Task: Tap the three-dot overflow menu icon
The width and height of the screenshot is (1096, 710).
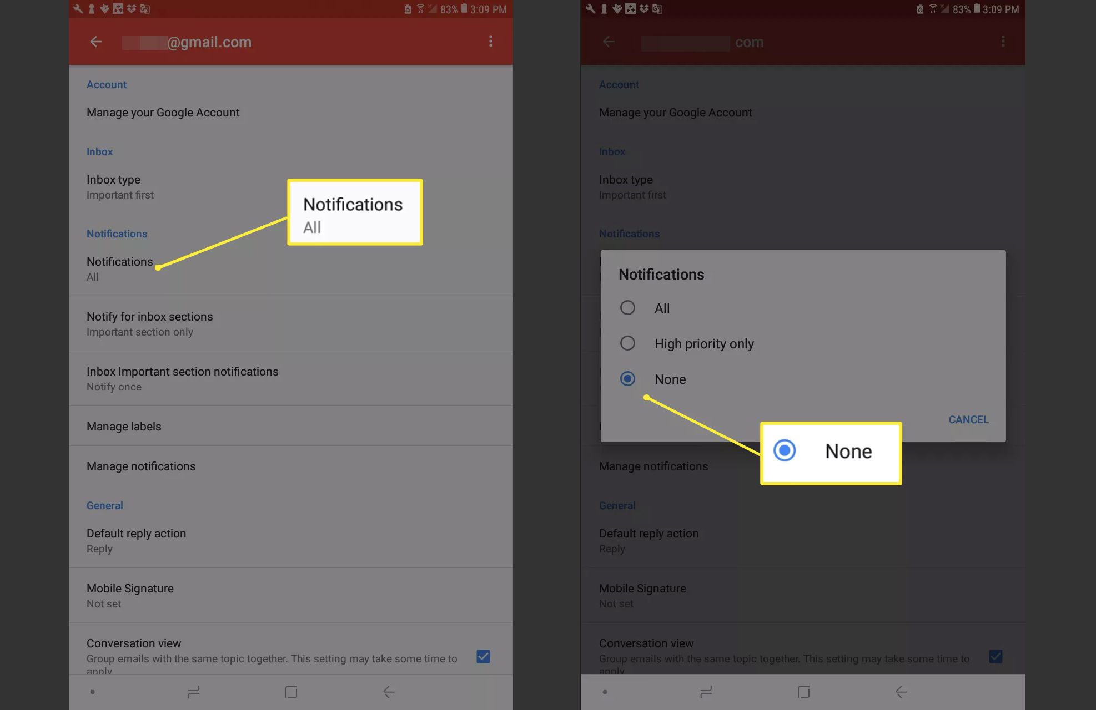Action: 490,42
